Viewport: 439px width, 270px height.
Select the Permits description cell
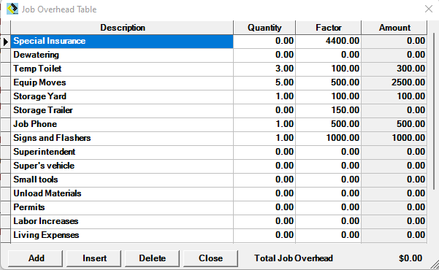[x=122, y=207]
